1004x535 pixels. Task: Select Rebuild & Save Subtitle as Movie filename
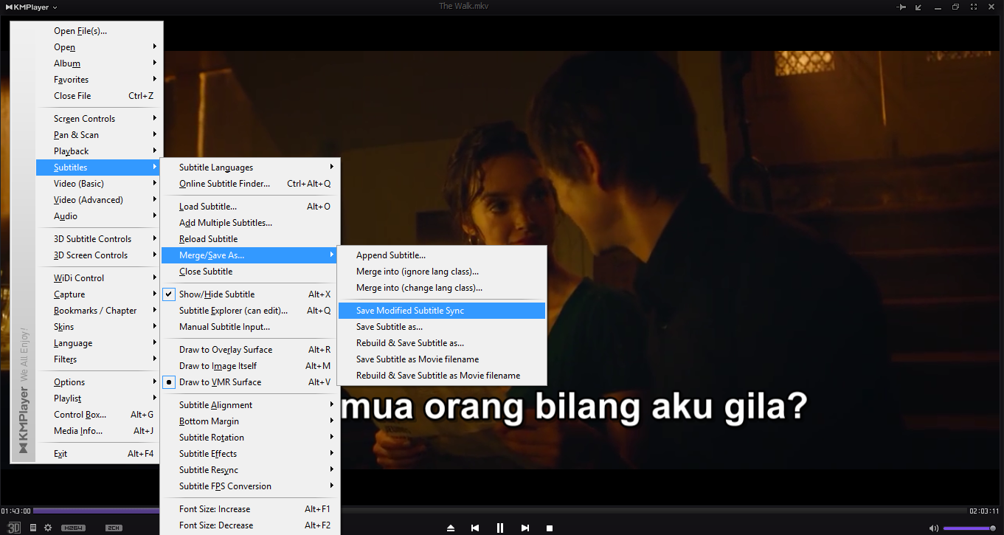[442, 376]
